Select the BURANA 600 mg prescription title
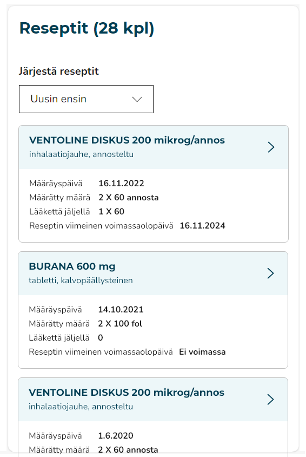Screen dimensions: 306x457 pyautogui.click(x=72, y=266)
